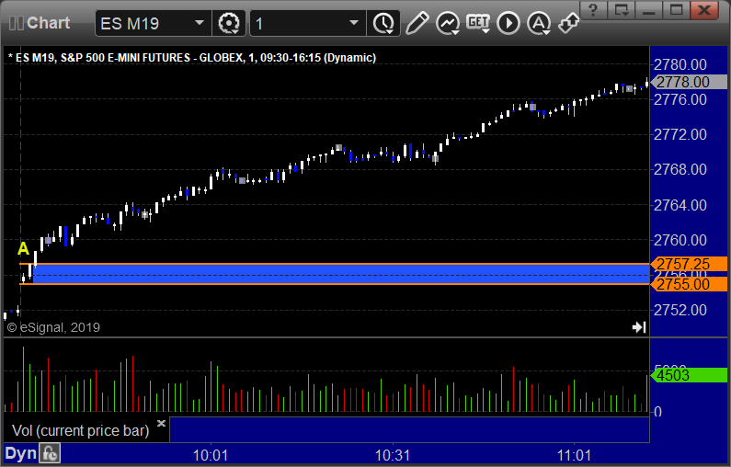Click the 2768.00 price axis label
The height and width of the screenshot is (467, 731).
click(680, 170)
